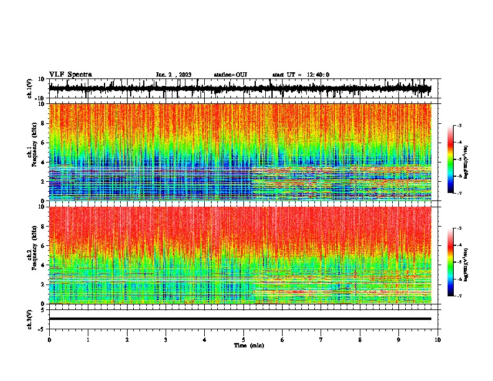This screenshot has height=381, width=493.
Task: Click the 2 kHz tick label on ch.1 spectrogram
Action: (43, 181)
